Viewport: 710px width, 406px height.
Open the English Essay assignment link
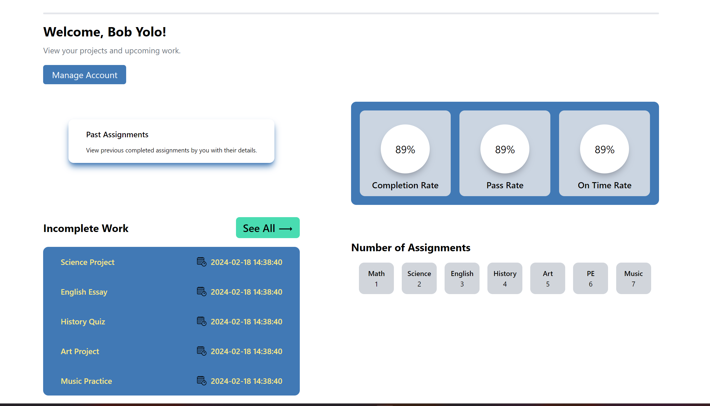[x=84, y=292]
